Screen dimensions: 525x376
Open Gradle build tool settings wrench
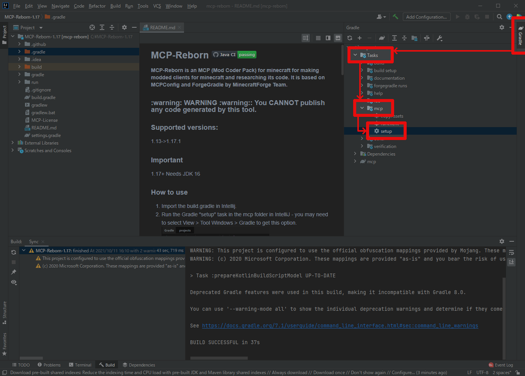(440, 38)
